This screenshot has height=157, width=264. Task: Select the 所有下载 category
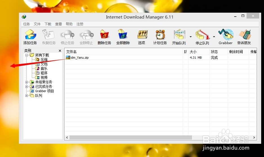click(x=42, y=55)
